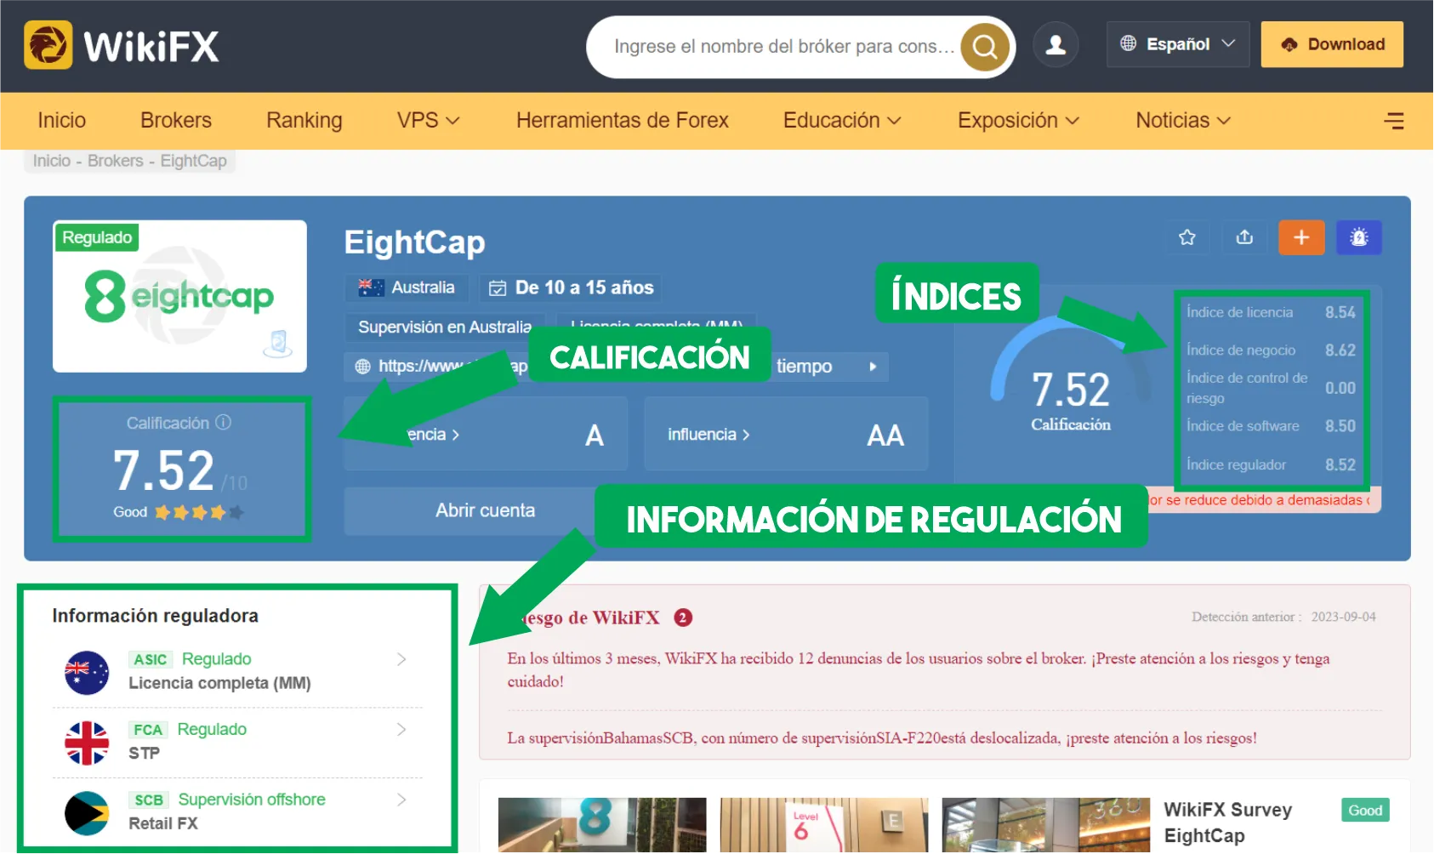Favorite EightCap with the star icon
The image size is (1434, 854).
pyautogui.click(x=1187, y=237)
